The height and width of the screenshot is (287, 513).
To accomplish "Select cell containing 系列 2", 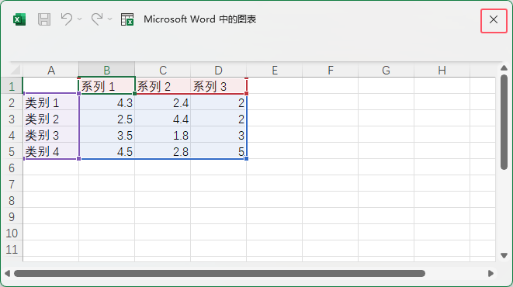I will coord(163,86).
